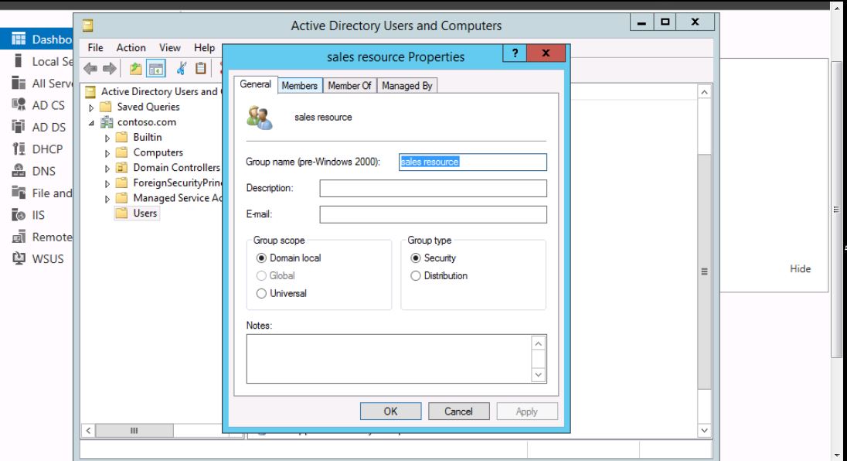Screen dimensions: 847x461
Task: Close the sales resource Properties dialog
Action: click(x=546, y=53)
